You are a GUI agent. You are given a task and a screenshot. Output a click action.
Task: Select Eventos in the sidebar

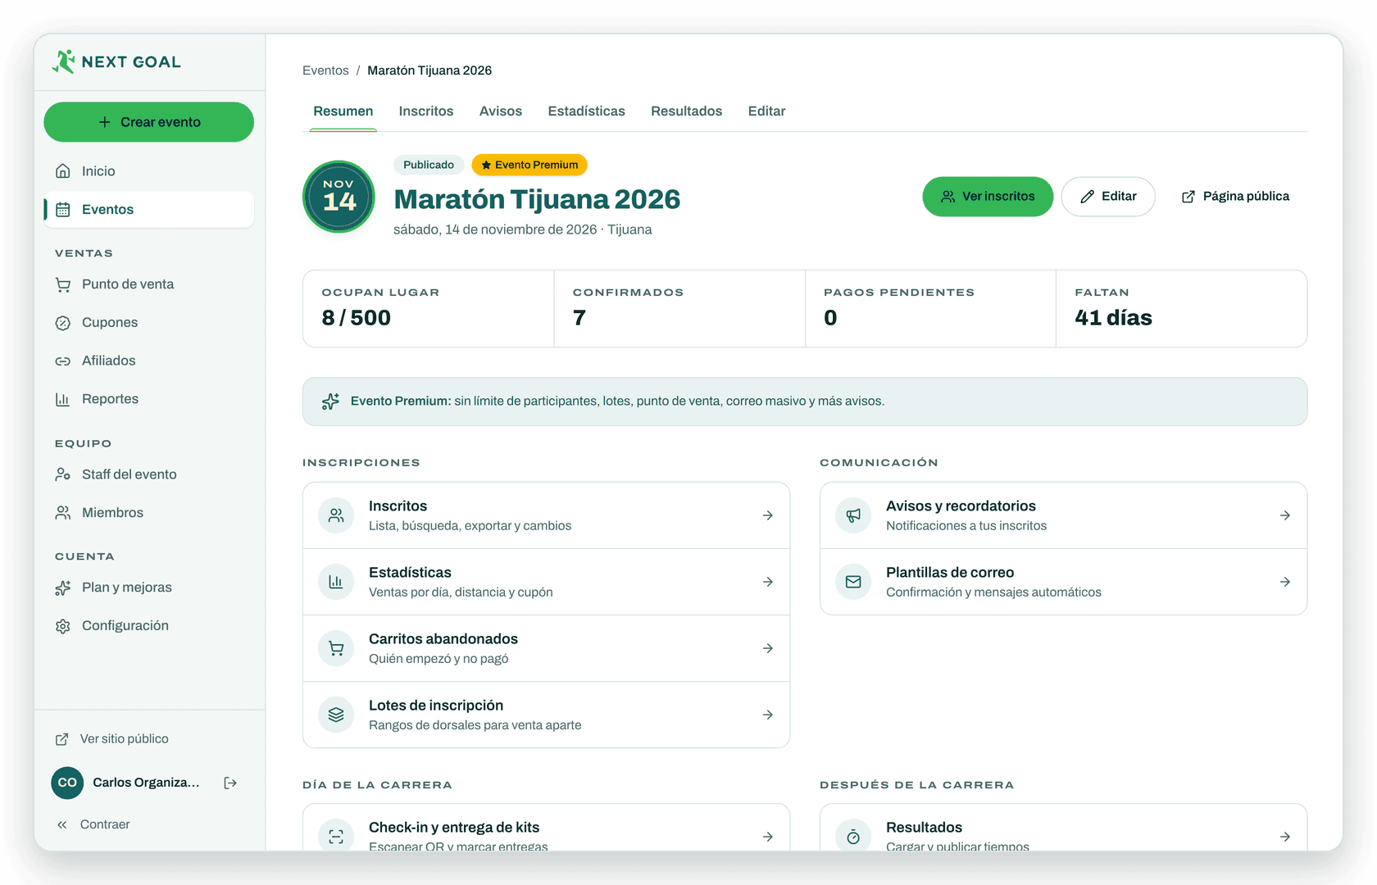tap(148, 210)
